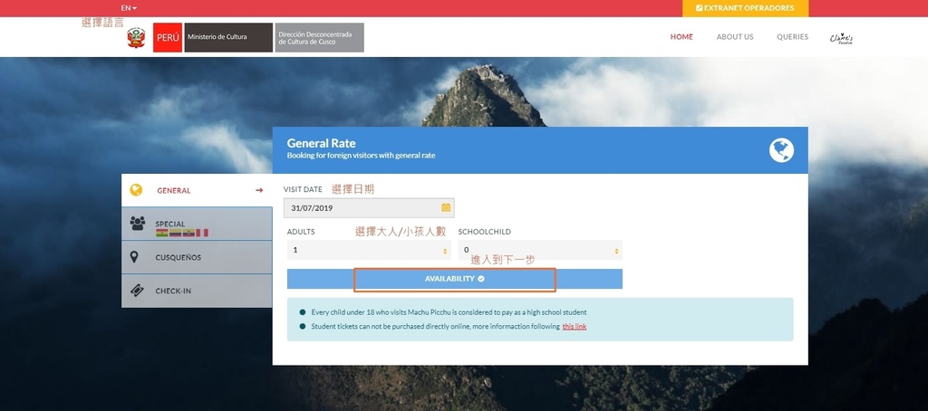This screenshot has width=928, height=411.
Task: Click the Peru coat of arms logo
Action: (x=136, y=38)
